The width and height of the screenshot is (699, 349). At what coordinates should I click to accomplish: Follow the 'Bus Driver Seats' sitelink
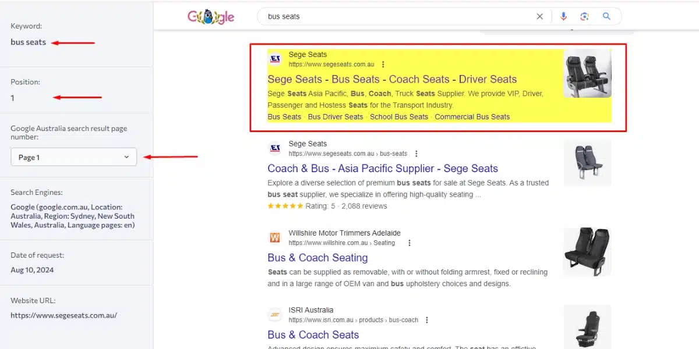[x=336, y=117]
